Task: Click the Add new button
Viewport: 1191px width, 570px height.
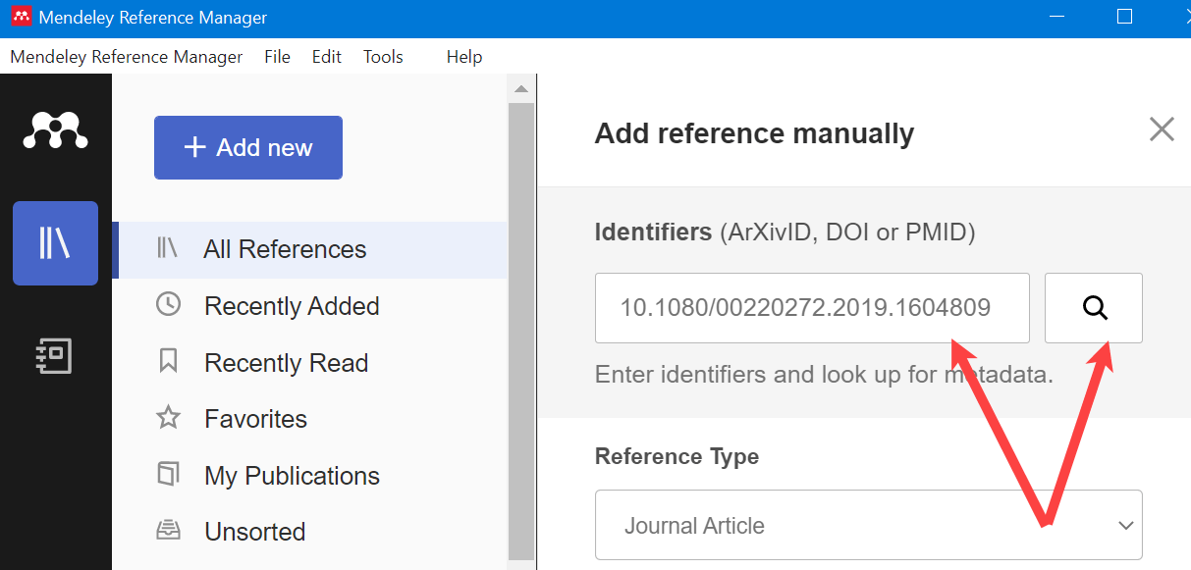Action: pyautogui.click(x=248, y=147)
